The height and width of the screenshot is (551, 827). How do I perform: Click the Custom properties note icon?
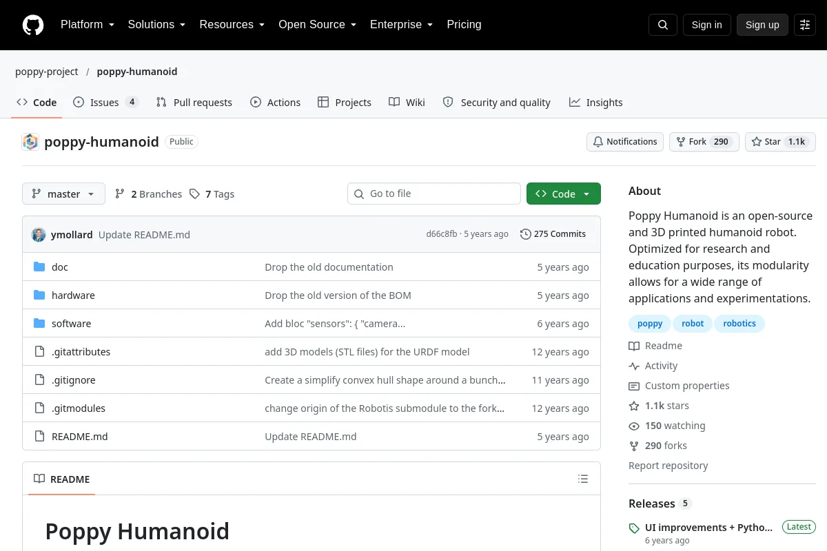click(x=634, y=386)
